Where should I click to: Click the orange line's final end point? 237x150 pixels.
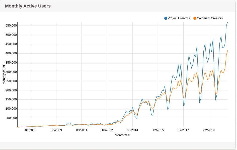click(227, 51)
